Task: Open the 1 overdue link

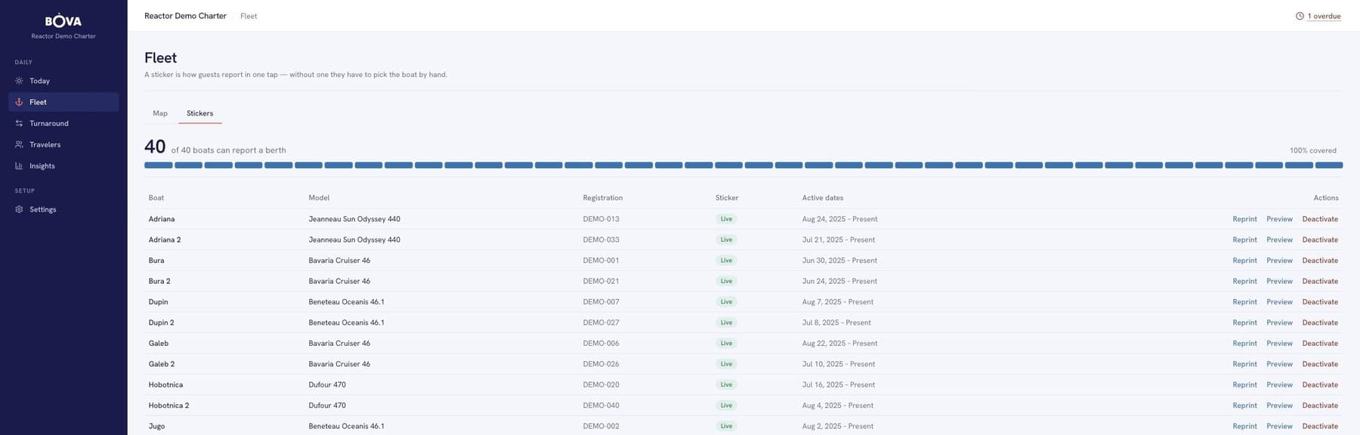Action: [1324, 16]
